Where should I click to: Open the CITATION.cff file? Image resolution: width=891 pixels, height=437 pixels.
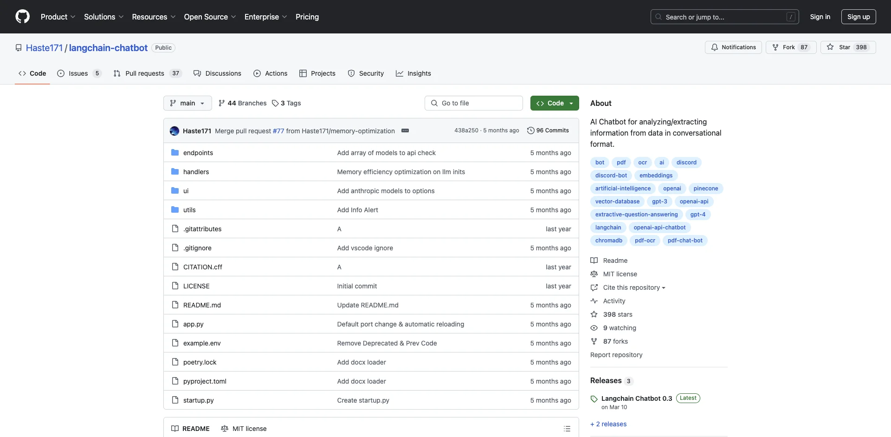pos(203,267)
